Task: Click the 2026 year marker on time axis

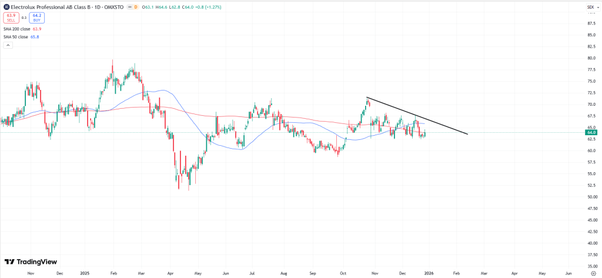Action: (x=429, y=273)
